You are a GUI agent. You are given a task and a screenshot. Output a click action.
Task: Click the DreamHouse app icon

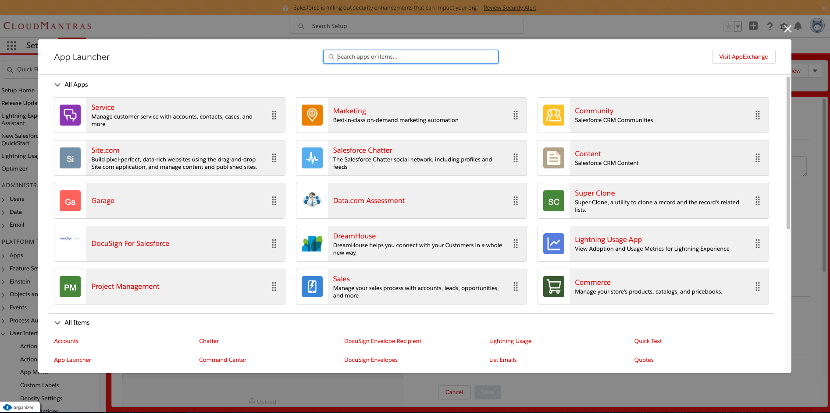312,244
